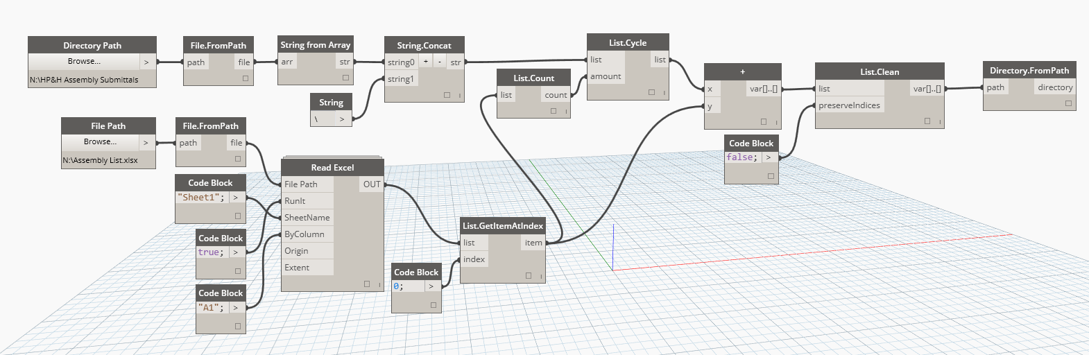Add a string input on String.Concat
The height and width of the screenshot is (355, 1089).
point(426,62)
